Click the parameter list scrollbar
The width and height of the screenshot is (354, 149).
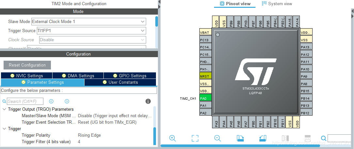[x=155, y=136]
